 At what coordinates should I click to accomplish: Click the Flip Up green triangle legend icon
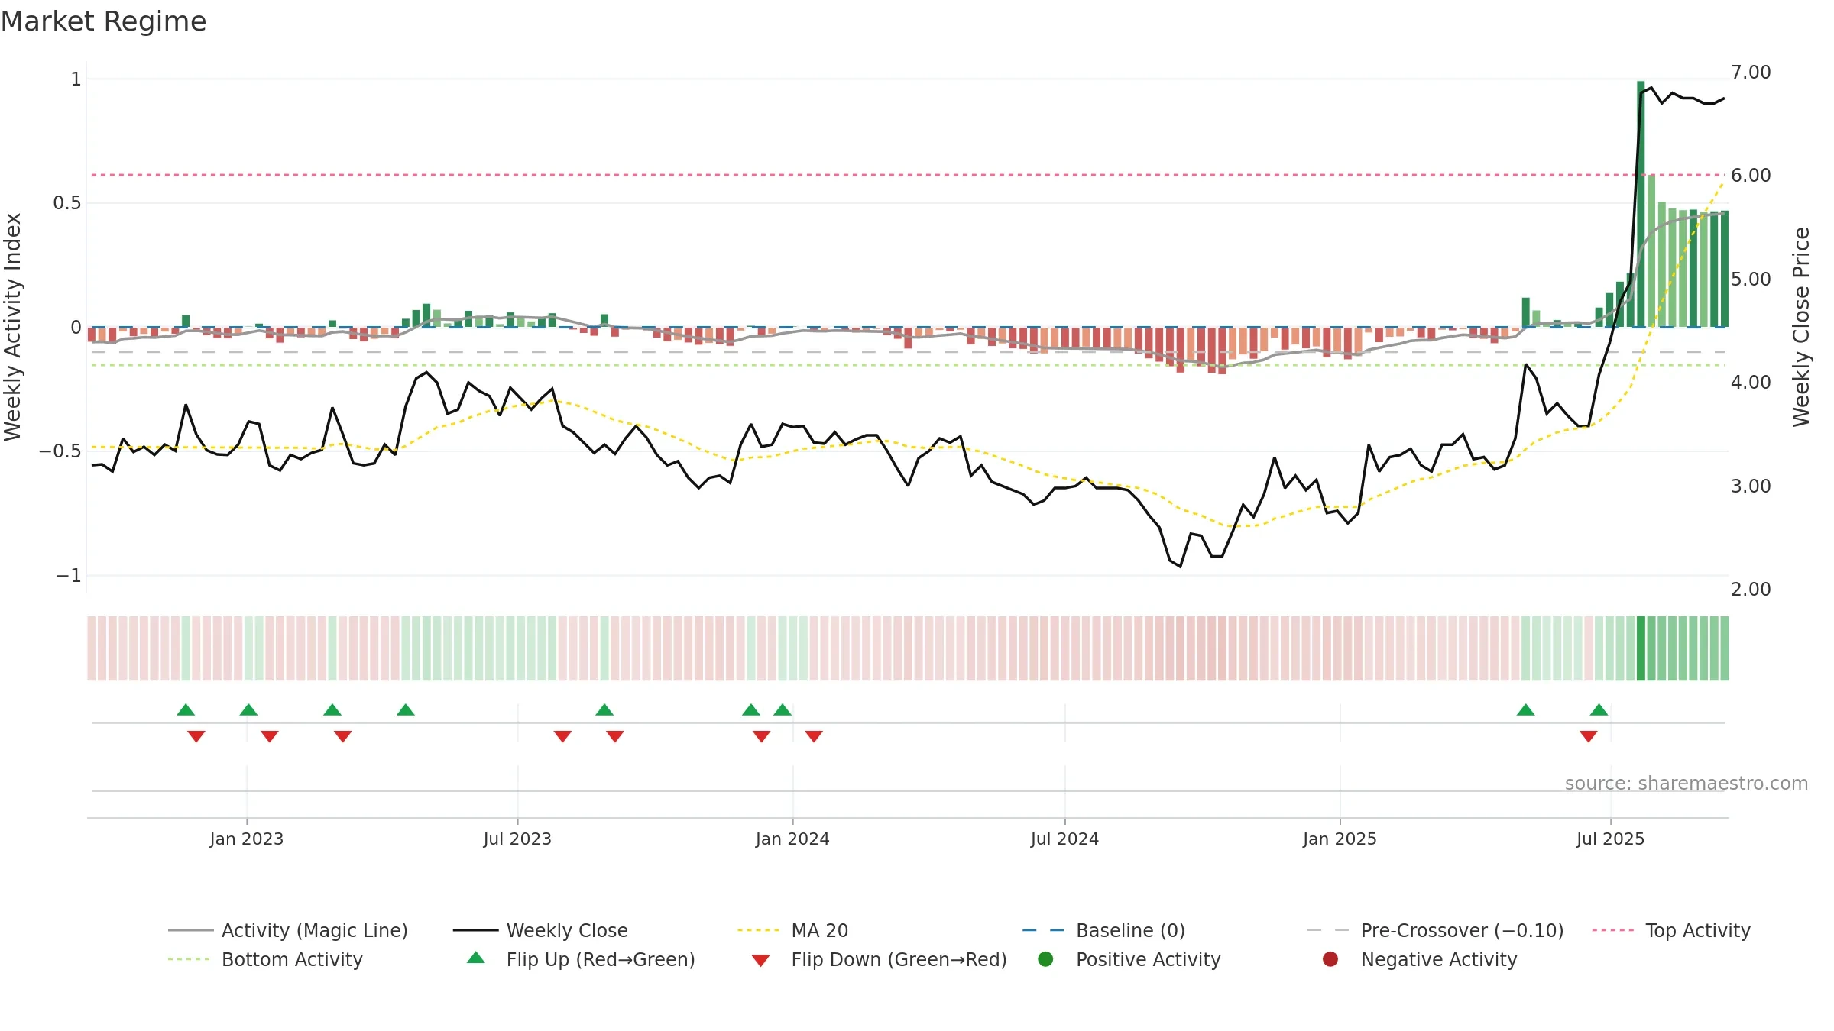click(476, 957)
